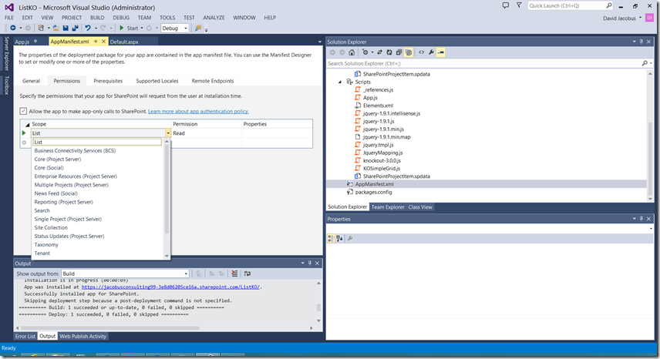Open the Undo history dropdown arrow
660x359 pixels.
tap(96, 29)
